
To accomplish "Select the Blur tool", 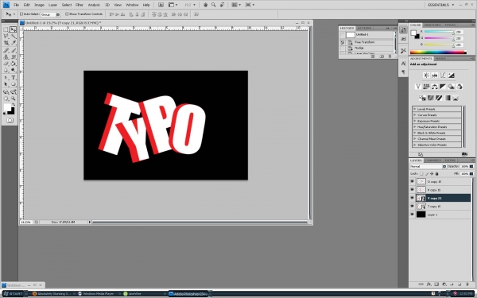I will tap(6, 70).
